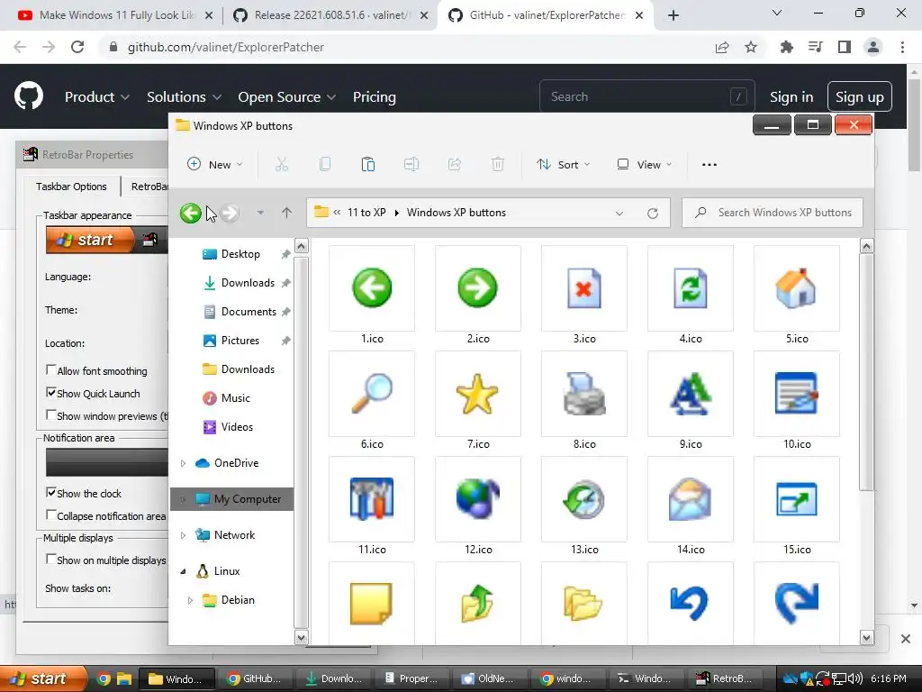Click the Delete trash icon in Explorer toolbar
Screen dimensions: 922x692
pyautogui.click(x=497, y=165)
